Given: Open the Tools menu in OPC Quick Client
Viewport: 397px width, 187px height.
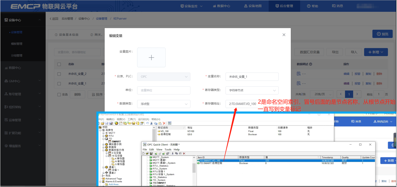Looking at the screenshot, I should (x=168, y=149).
